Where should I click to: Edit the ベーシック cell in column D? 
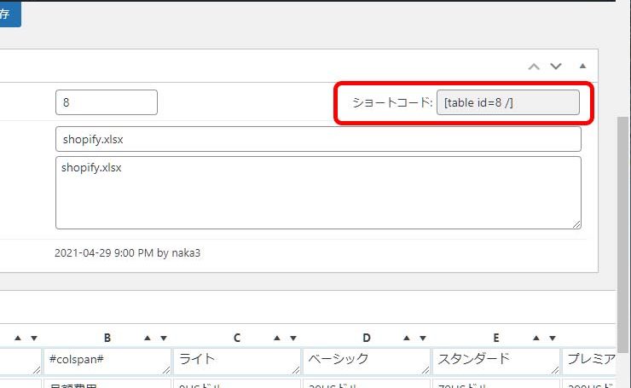click(366, 361)
